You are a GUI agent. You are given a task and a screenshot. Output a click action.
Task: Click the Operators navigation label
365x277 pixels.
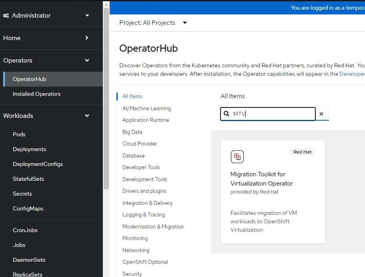pyautogui.click(x=18, y=61)
